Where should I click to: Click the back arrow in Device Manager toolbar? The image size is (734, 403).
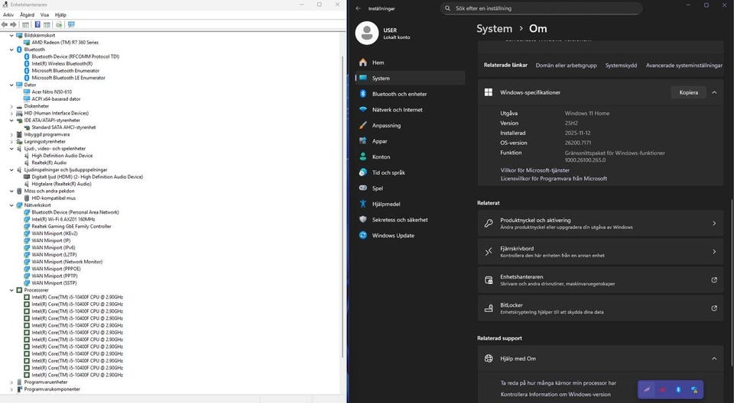[5, 24]
